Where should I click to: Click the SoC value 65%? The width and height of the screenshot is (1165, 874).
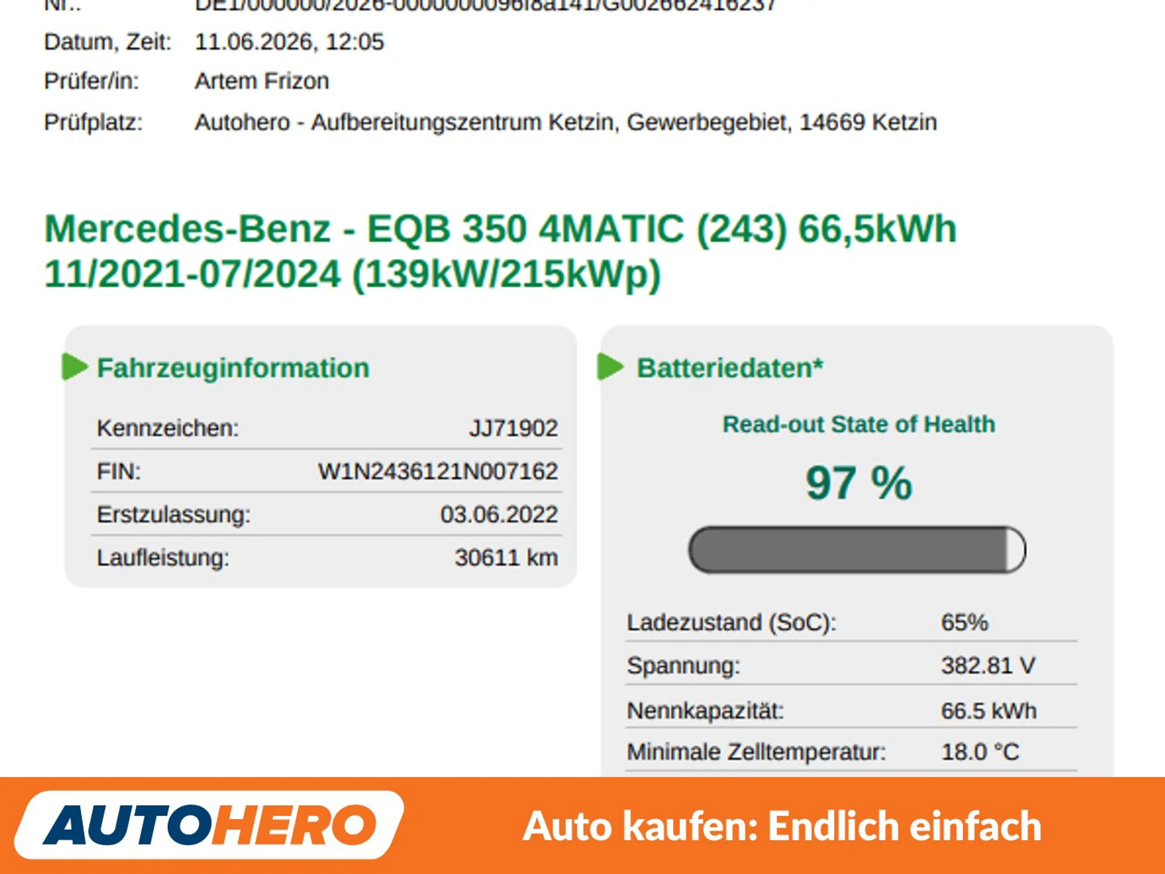[965, 622]
